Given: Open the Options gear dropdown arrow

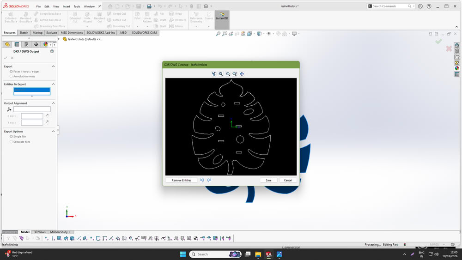Looking at the screenshot, I should tap(211, 6).
